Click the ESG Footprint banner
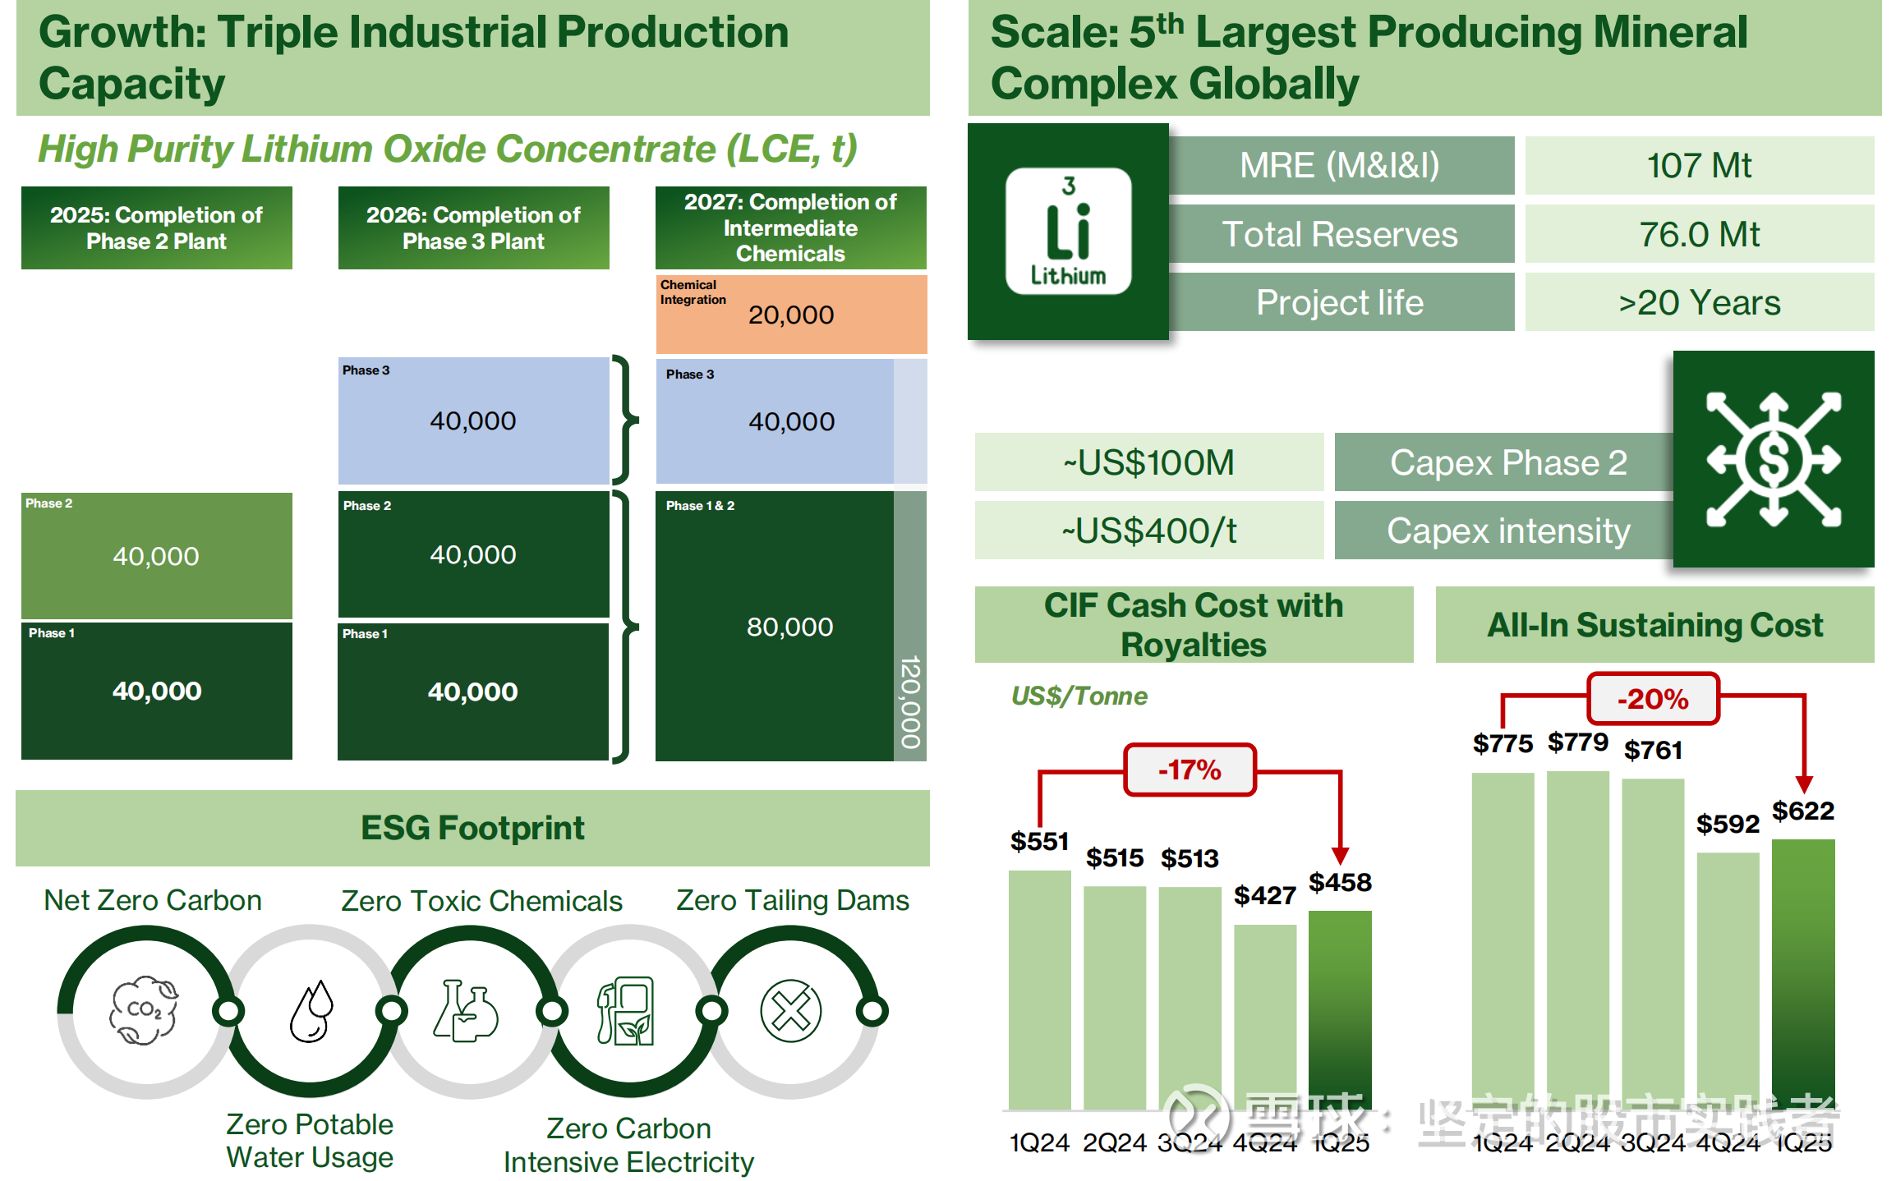 472,828
